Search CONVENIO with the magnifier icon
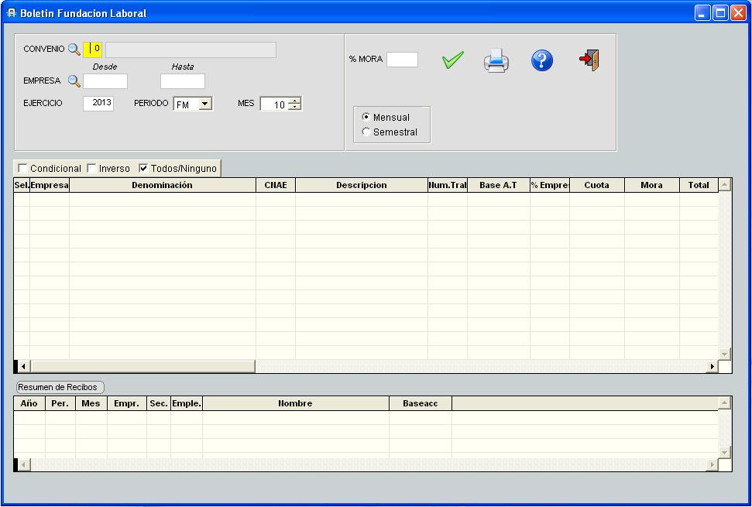Screen dimensions: 752x507 (74, 49)
